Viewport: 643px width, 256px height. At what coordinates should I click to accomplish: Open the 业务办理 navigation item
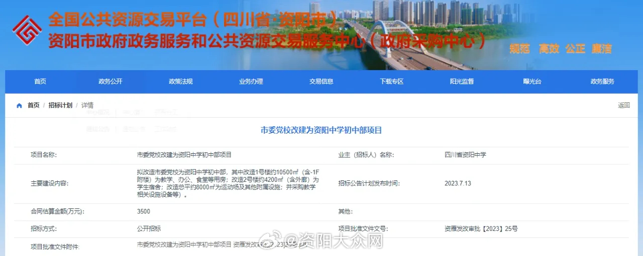(x=251, y=82)
